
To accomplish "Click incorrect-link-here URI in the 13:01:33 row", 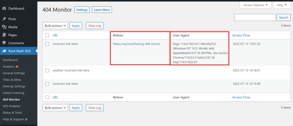I will (66, 44).
